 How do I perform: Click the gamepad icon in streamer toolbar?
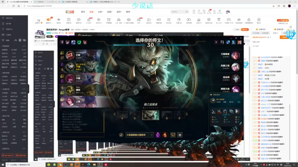point(229,20)
